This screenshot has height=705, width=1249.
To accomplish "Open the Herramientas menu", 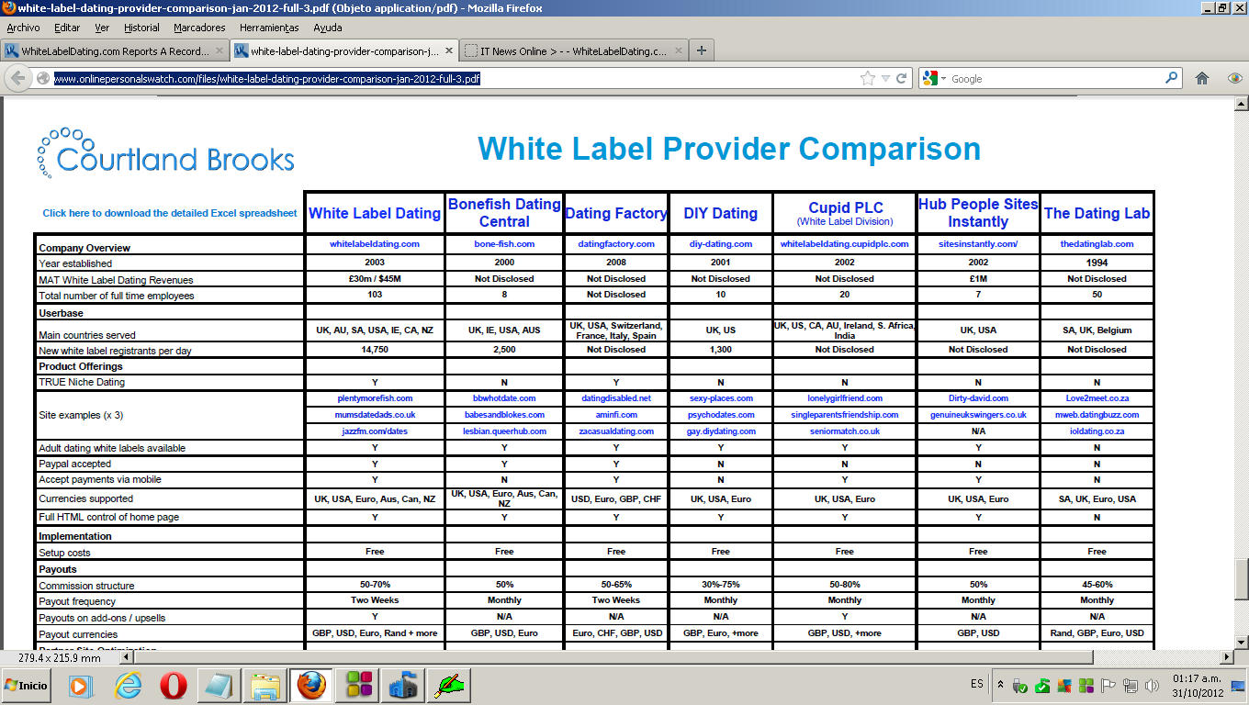I will [269, 28].
